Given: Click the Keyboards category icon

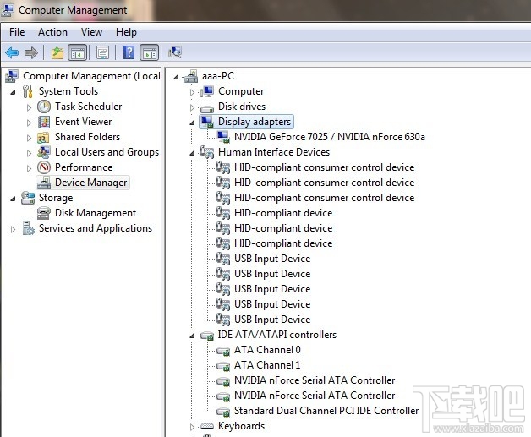Looking at the screenshot, I should (207, 426).
